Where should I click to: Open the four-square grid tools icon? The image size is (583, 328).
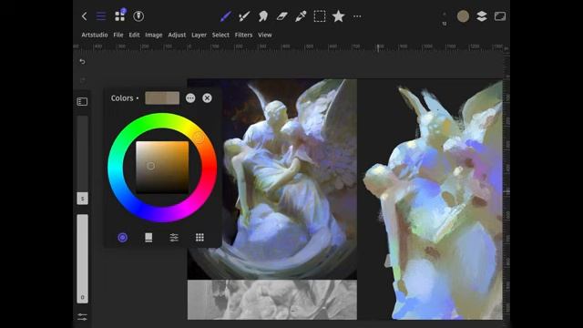(119, 16)
